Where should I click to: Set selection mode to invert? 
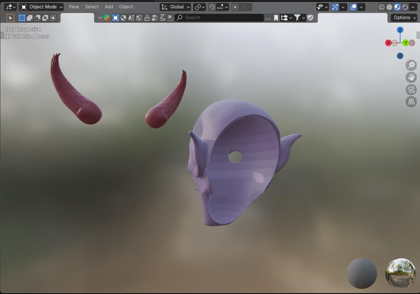tap(45, 17)
